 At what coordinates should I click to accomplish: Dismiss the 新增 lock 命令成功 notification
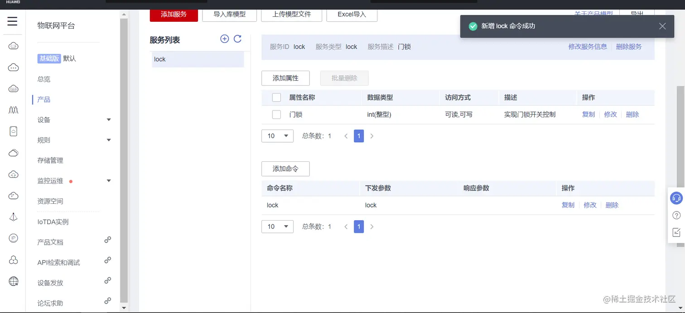click(x=662, y=26)
